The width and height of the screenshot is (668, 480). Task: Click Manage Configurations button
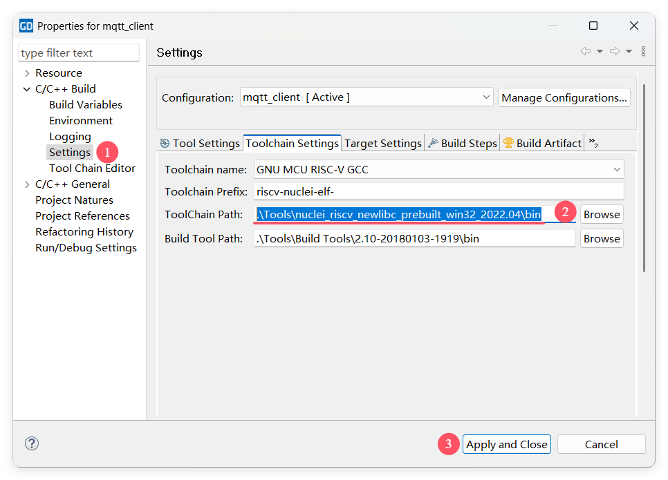click(564, 97)
